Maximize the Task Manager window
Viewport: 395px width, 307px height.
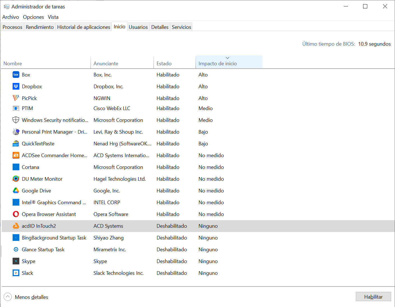tap(365, 6)
